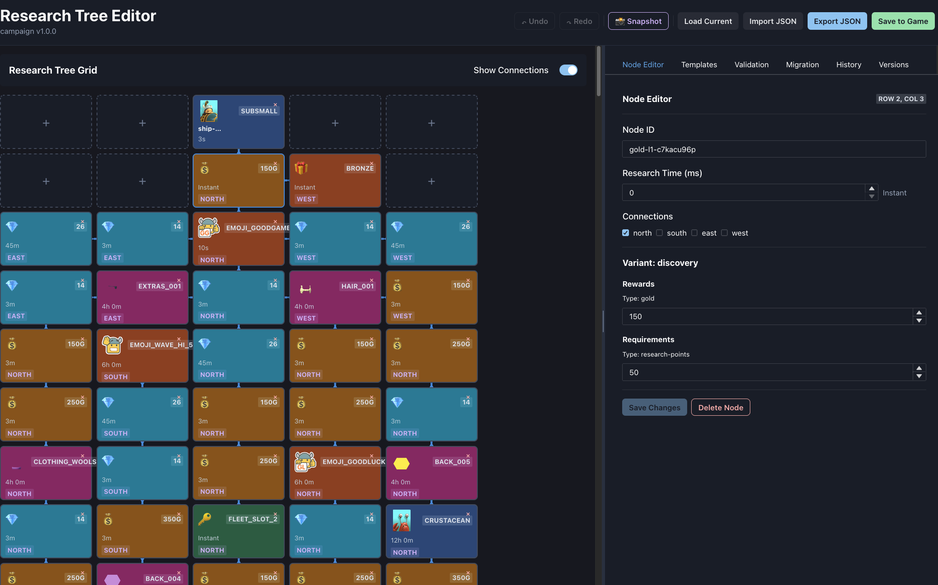The width and height of the screenshot is (938, 585).
Task: Click the EMOJI_GOODGAME viking emoji icon
Action: point(208,227)
